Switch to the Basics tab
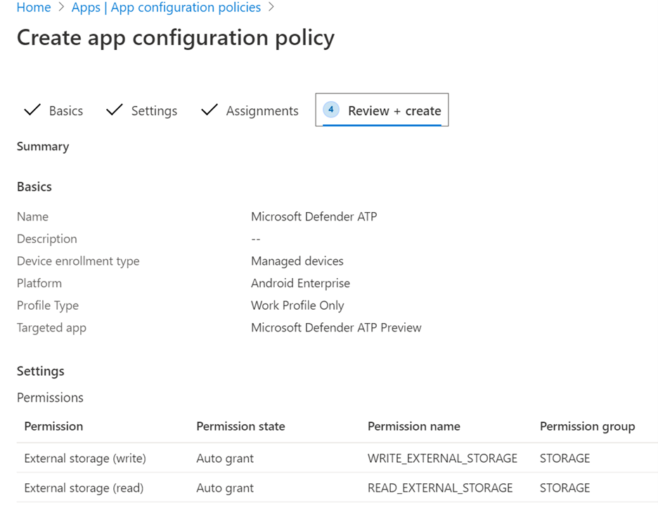 [65, 111]
